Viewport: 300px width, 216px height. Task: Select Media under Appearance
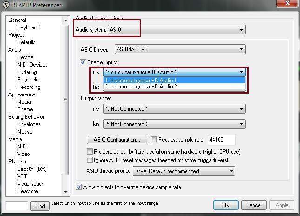point(24,102)
